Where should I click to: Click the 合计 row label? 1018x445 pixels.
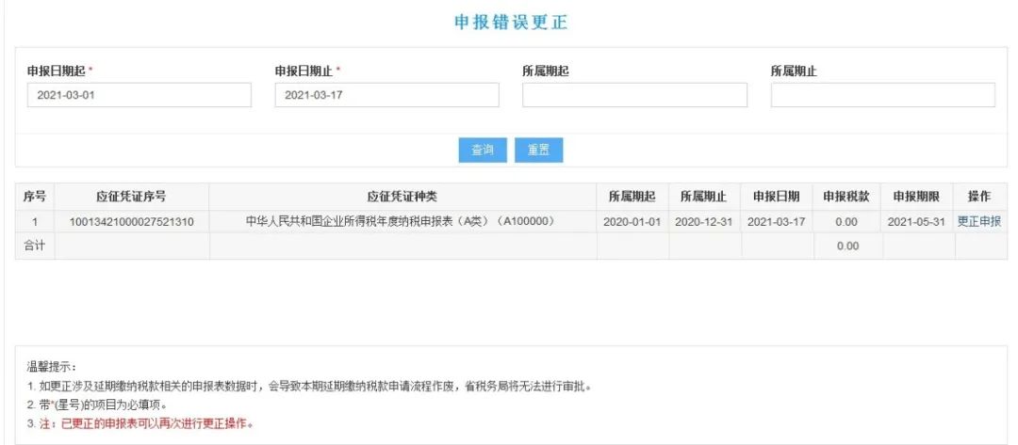pyautogui.click(x=35, y=246)
